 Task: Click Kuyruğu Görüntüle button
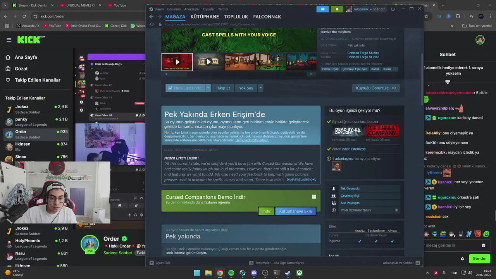coord(376,88)
